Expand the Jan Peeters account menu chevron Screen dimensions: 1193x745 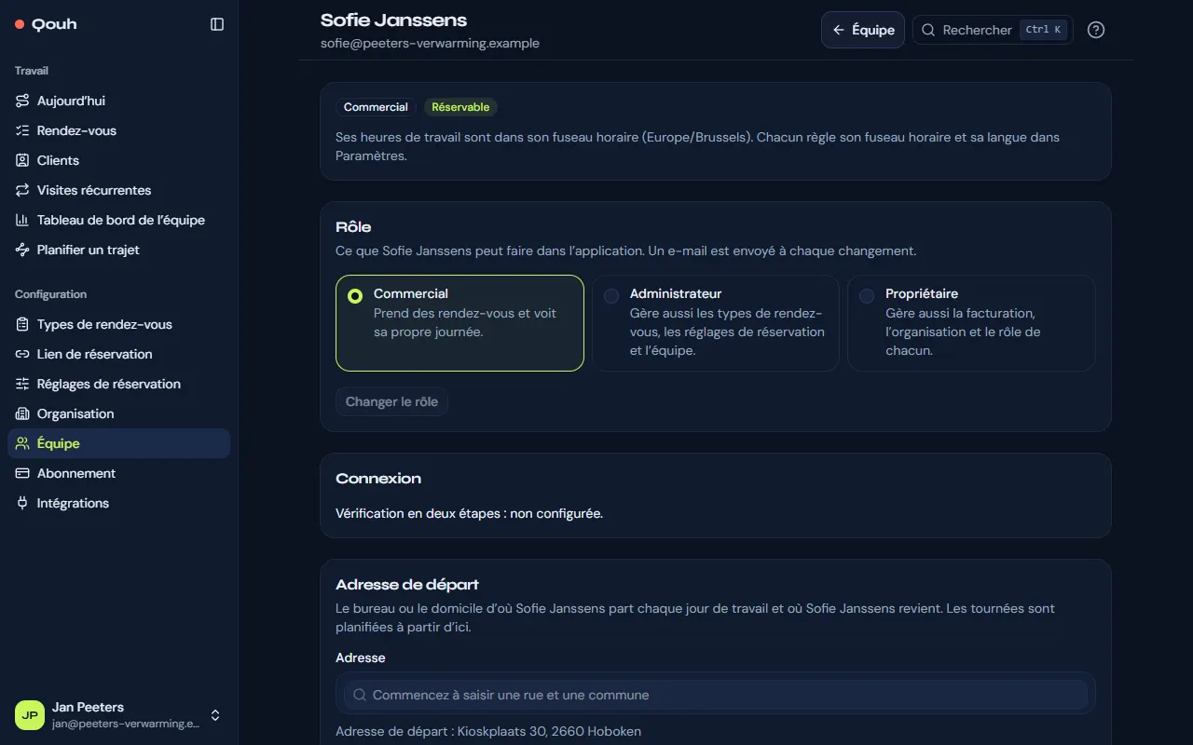[x=215, y=715]
